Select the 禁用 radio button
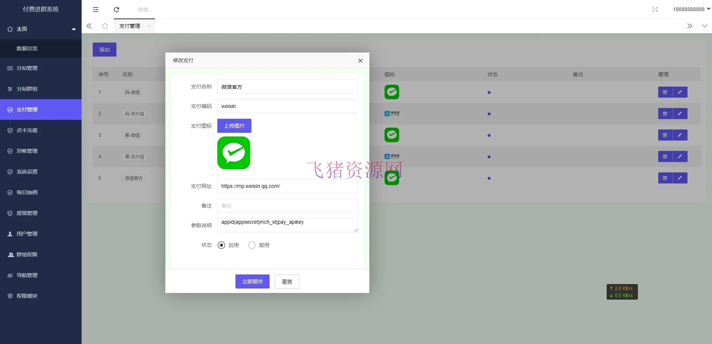Image resolution: width=712 pixels, height=344 pixels. 252,245
